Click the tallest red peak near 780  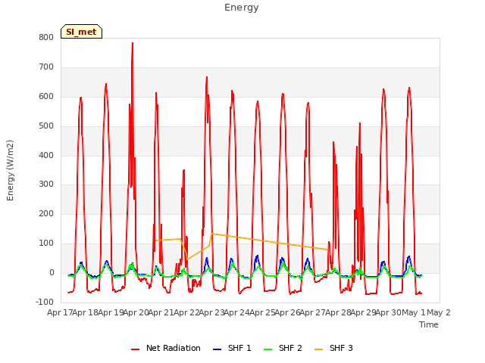click(133, 44)
